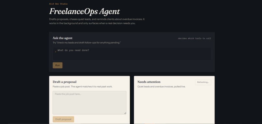
Task: Click the "Paste a job post" description text
Action: tap(83, 87)
